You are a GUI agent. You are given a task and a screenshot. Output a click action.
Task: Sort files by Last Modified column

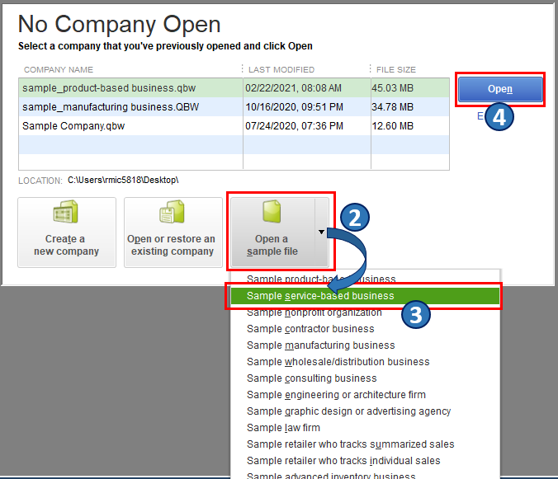point(281,69)
